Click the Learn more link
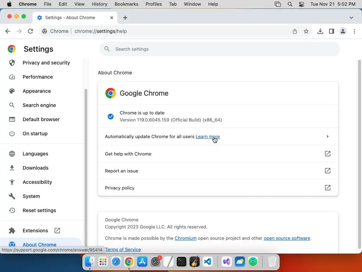362x272 pixels. coord(208,136)
